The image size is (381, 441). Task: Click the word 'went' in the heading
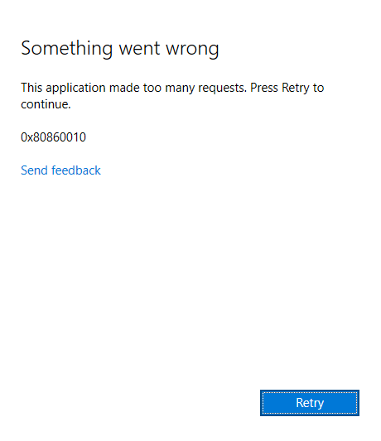(x=139, y=49)
